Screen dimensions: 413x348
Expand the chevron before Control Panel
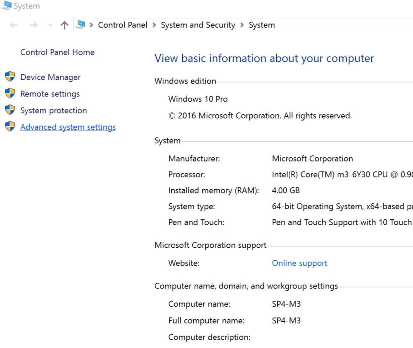coord(92,25)
